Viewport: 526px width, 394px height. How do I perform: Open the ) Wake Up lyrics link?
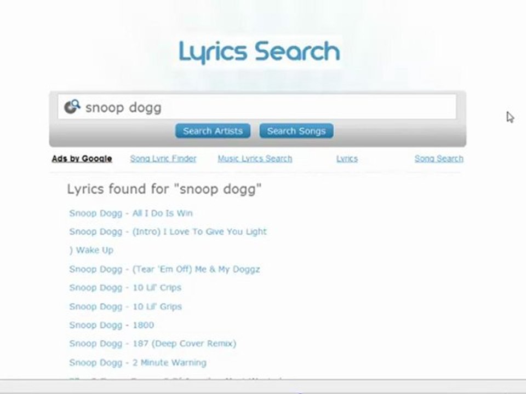pyautogui.click(x=92, y=250)
